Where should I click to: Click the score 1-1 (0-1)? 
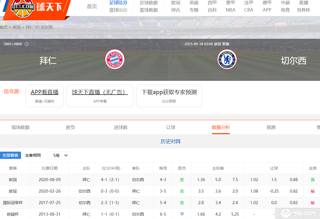coord(110,214)
